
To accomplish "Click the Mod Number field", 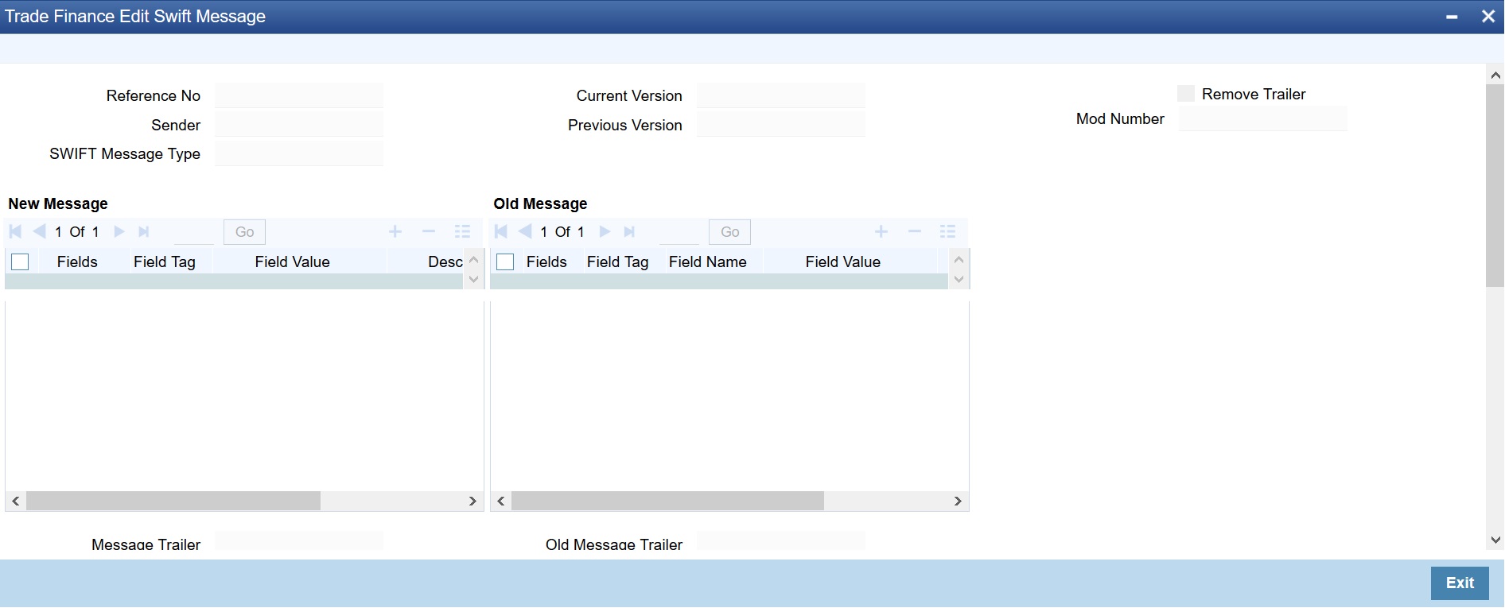I will (x=1263, y=118).
